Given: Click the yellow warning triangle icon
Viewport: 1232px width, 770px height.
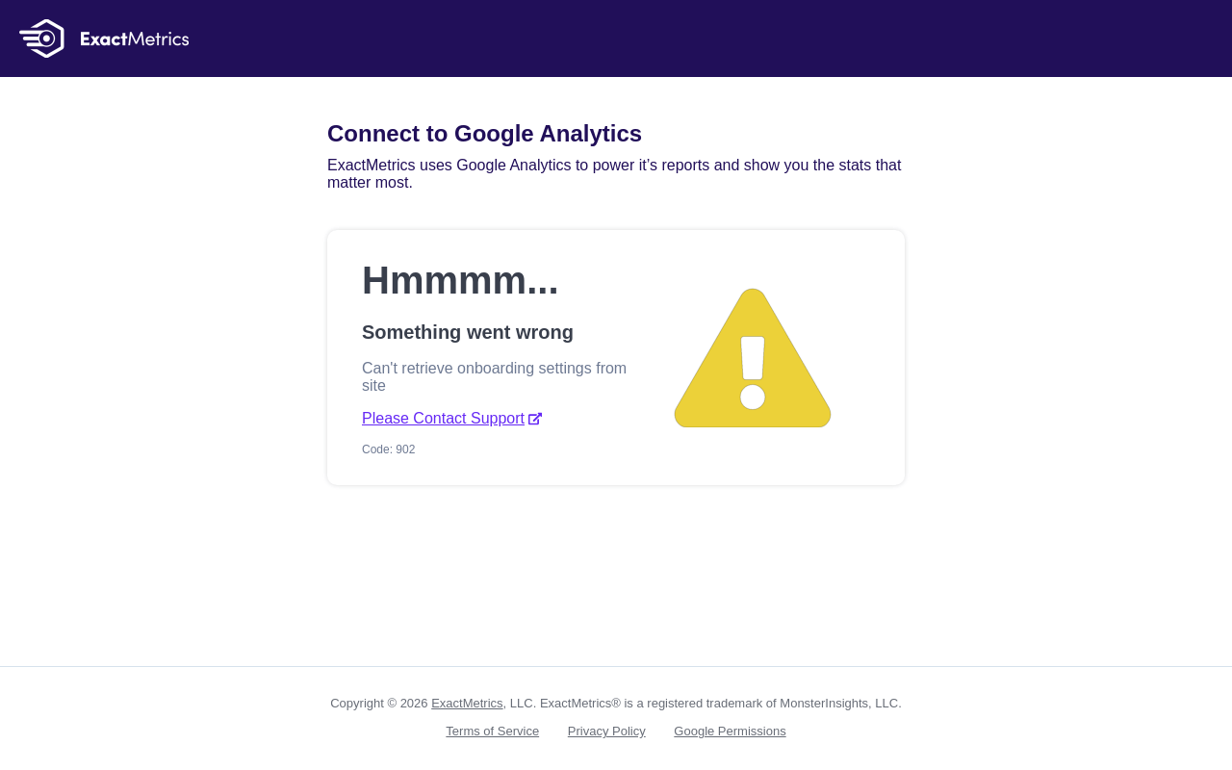Looking at the screenshot, I should (753, 358).
